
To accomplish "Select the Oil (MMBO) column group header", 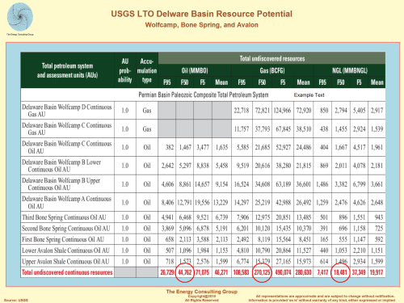I will tap(195, 70).
